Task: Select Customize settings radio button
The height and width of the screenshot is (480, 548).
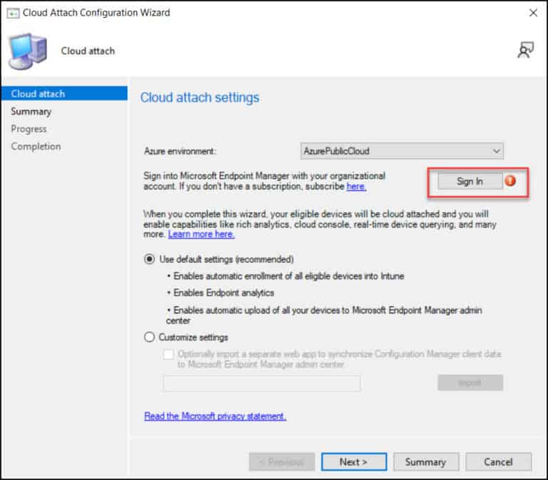Action: (x=149, y=337)
